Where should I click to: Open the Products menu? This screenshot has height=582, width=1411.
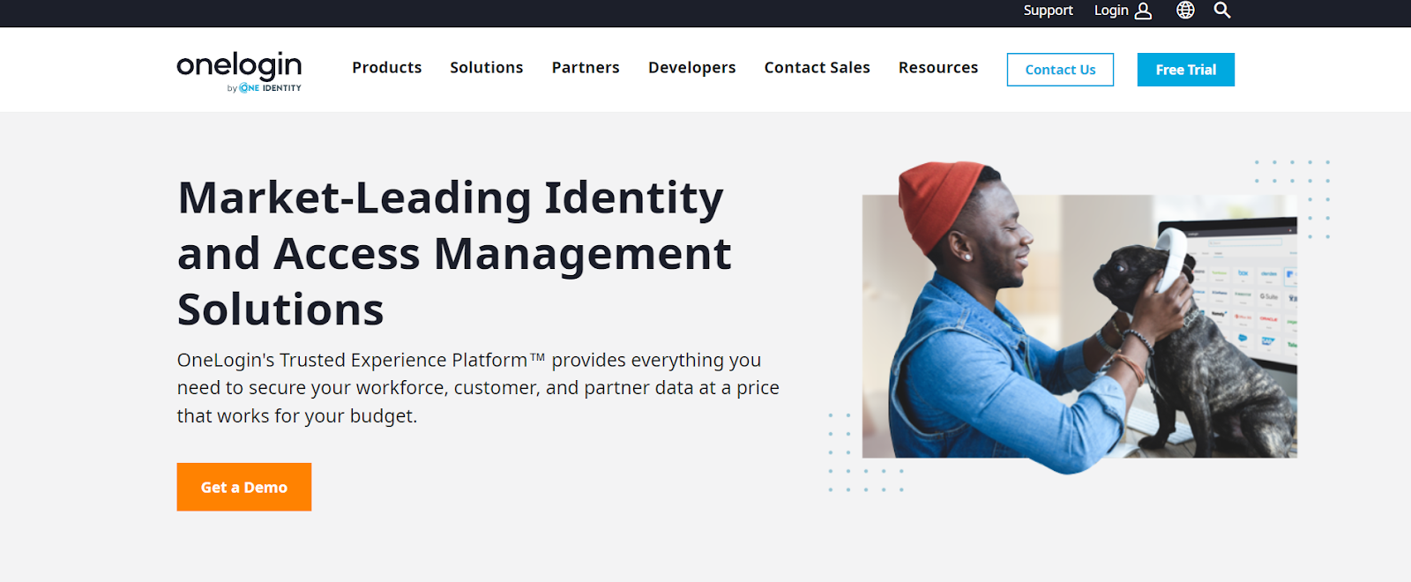387,68
